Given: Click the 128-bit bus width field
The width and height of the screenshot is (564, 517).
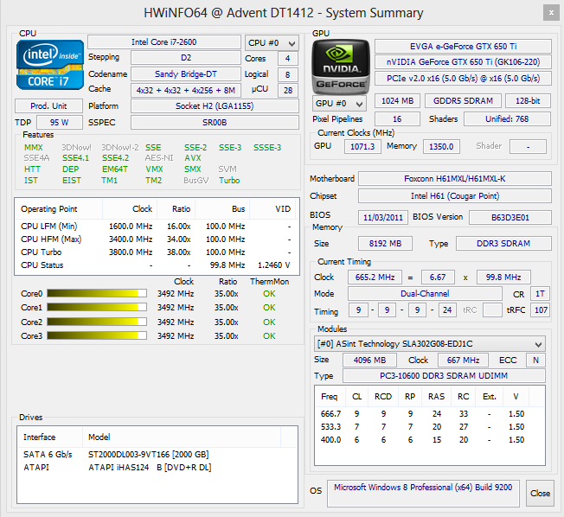Looking at the screenshot, I should [x=528, y=101].
